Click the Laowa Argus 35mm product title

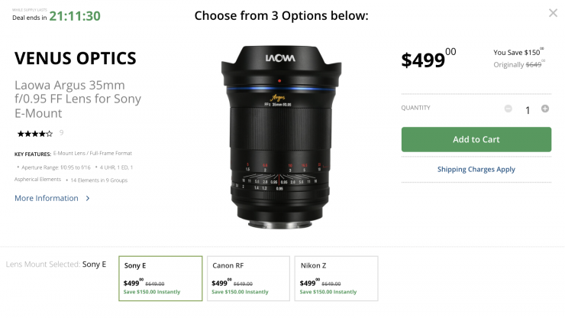click(x=78, y=99)
